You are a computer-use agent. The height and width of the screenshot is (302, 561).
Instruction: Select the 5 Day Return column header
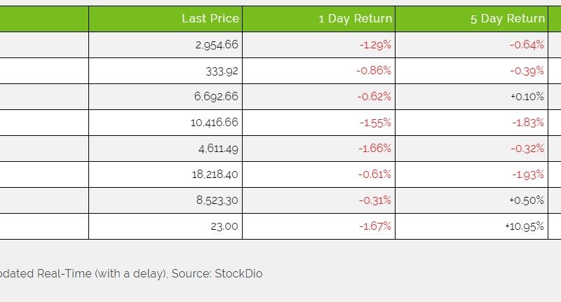point(507,19)
